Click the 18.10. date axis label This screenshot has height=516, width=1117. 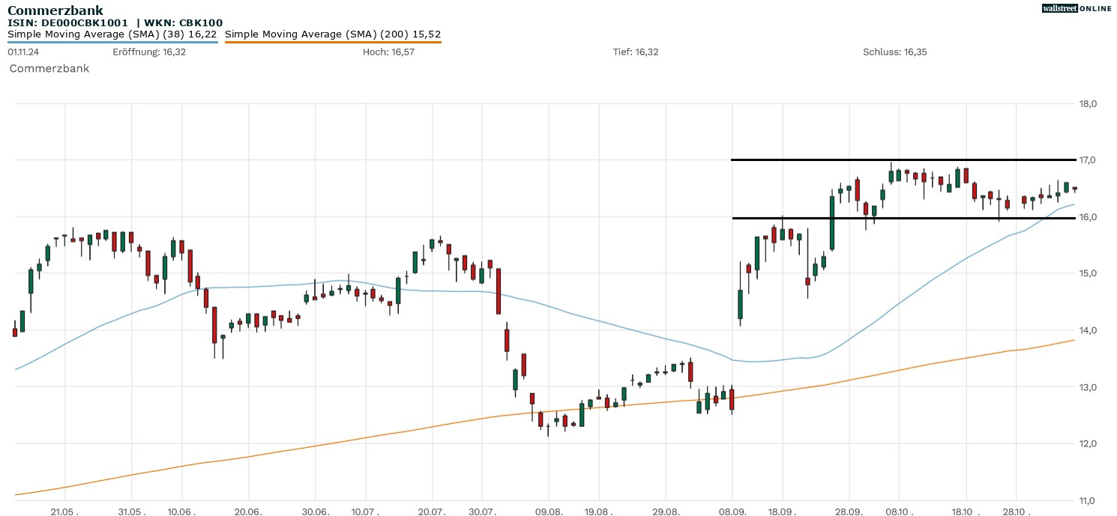[966, 512]
